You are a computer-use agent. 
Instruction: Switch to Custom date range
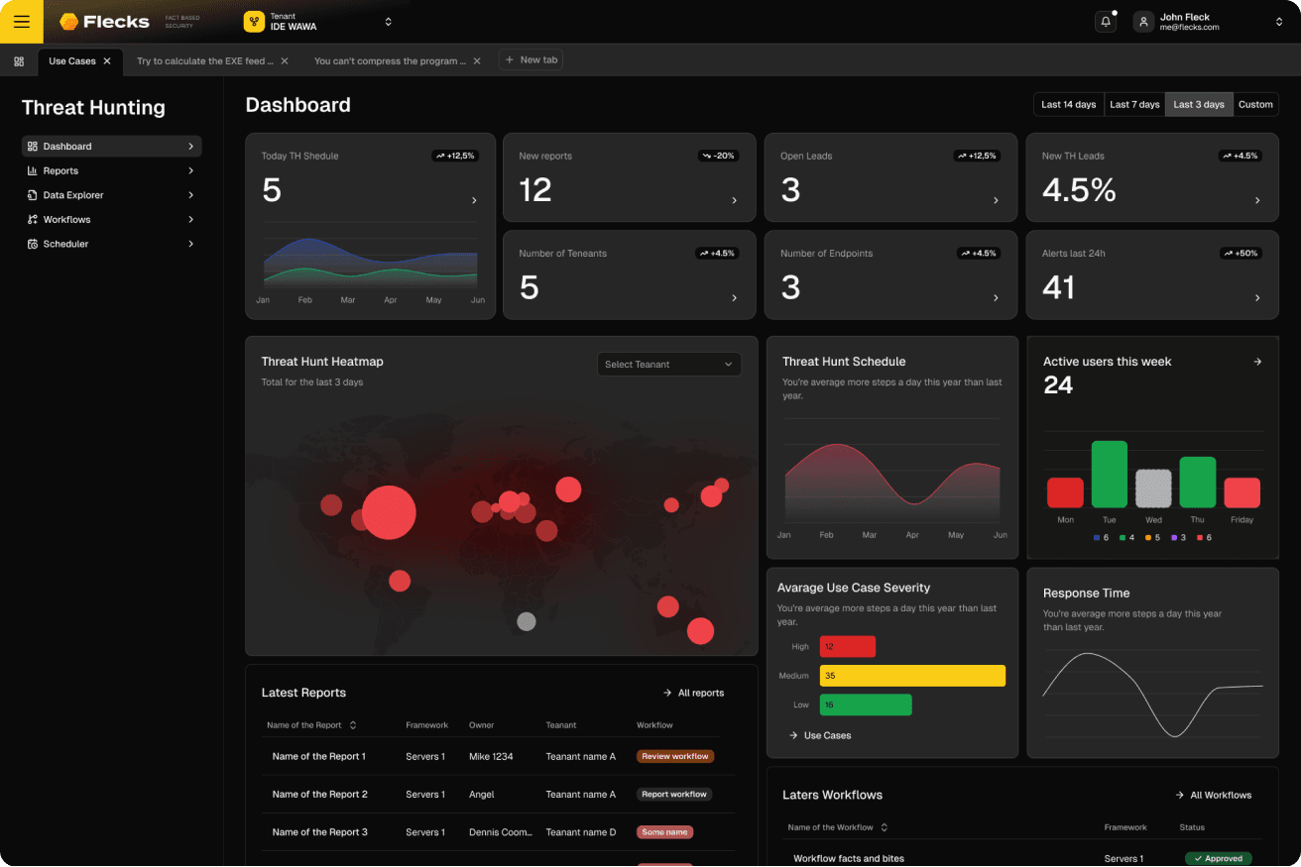tap(1255, 105)
